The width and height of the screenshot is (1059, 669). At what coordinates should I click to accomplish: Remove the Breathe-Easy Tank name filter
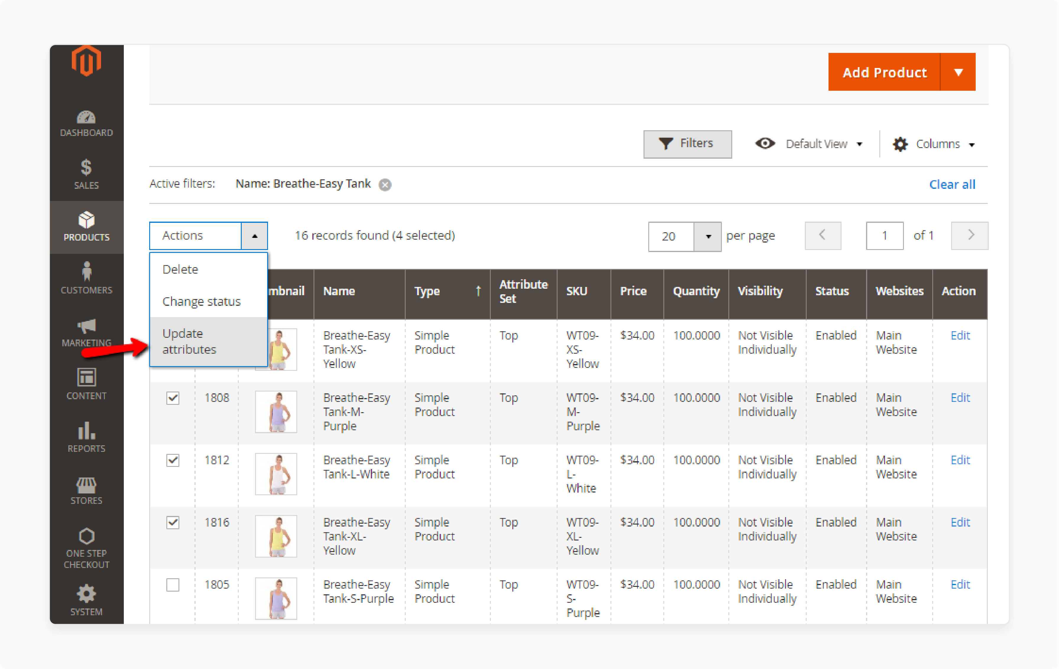click(385, 185)
